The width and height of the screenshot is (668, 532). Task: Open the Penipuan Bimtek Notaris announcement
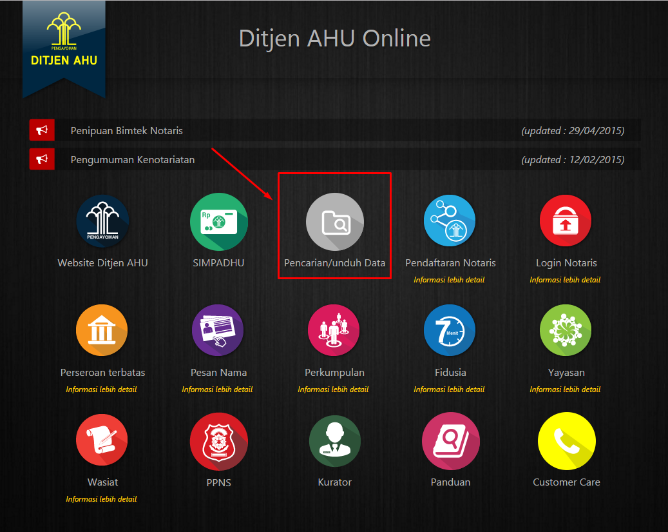127,131
